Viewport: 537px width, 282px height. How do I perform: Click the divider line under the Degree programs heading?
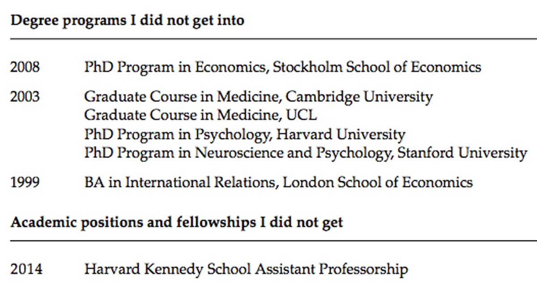pos(268,39)
